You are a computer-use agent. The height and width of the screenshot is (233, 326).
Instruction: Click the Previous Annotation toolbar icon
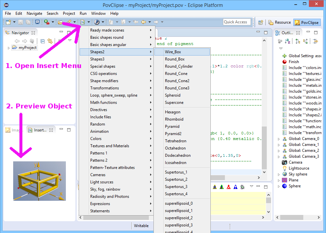tap(123, 22)
